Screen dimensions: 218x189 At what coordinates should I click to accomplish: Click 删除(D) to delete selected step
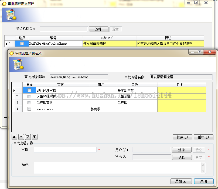[203, 137]
